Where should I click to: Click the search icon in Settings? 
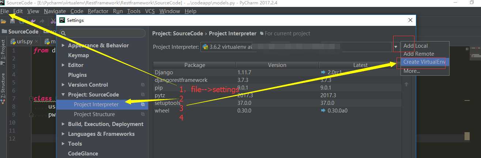pos(63,33)
